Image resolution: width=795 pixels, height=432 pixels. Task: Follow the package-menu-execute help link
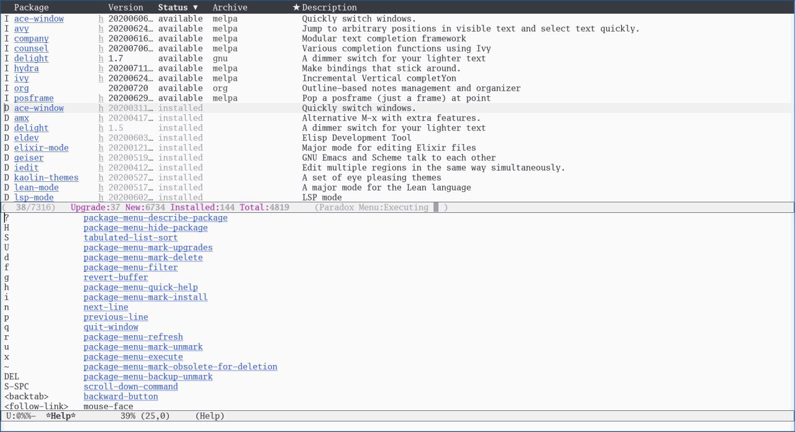(133, 357)
